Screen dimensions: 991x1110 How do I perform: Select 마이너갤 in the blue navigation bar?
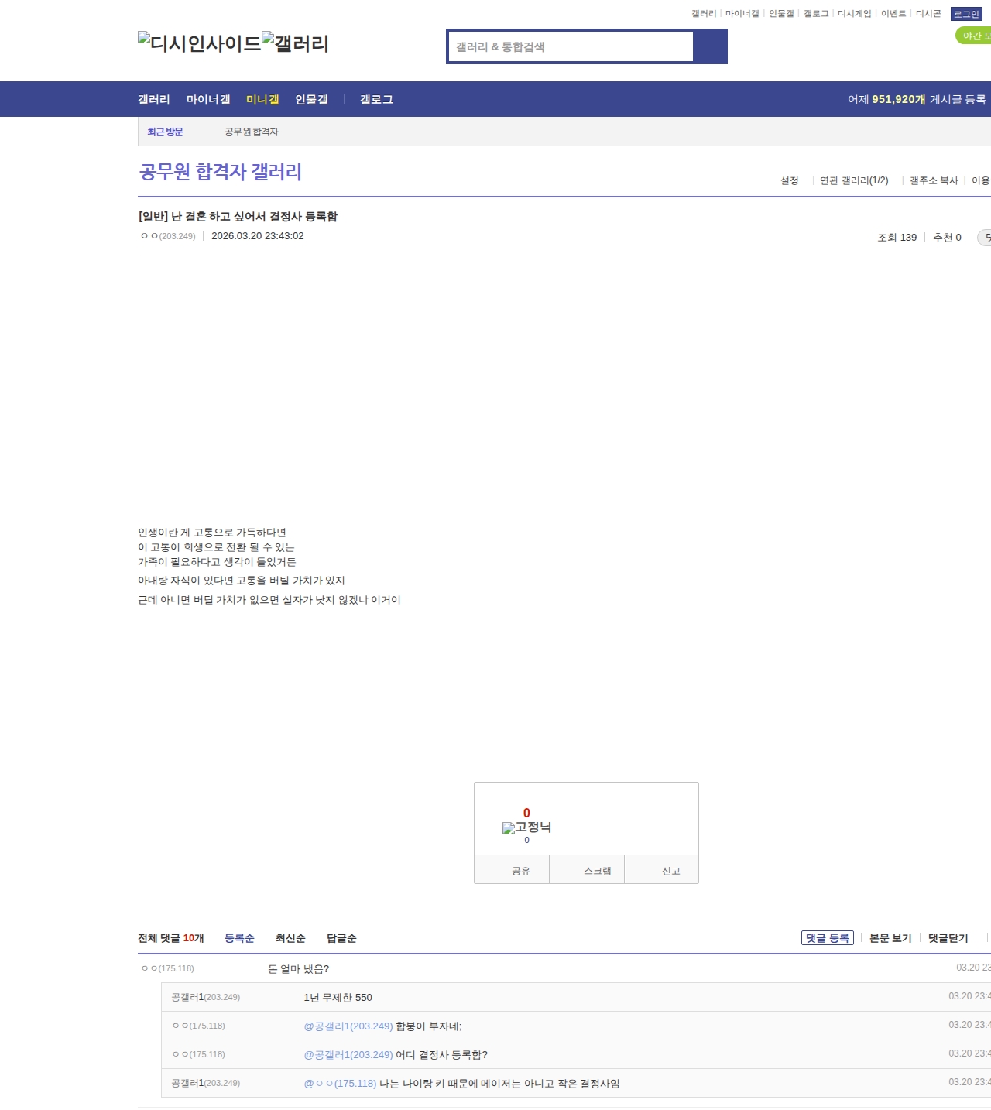coord(208,100)
